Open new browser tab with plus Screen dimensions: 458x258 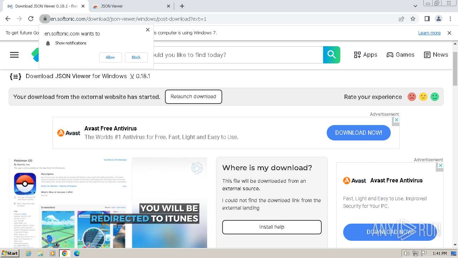182,6
